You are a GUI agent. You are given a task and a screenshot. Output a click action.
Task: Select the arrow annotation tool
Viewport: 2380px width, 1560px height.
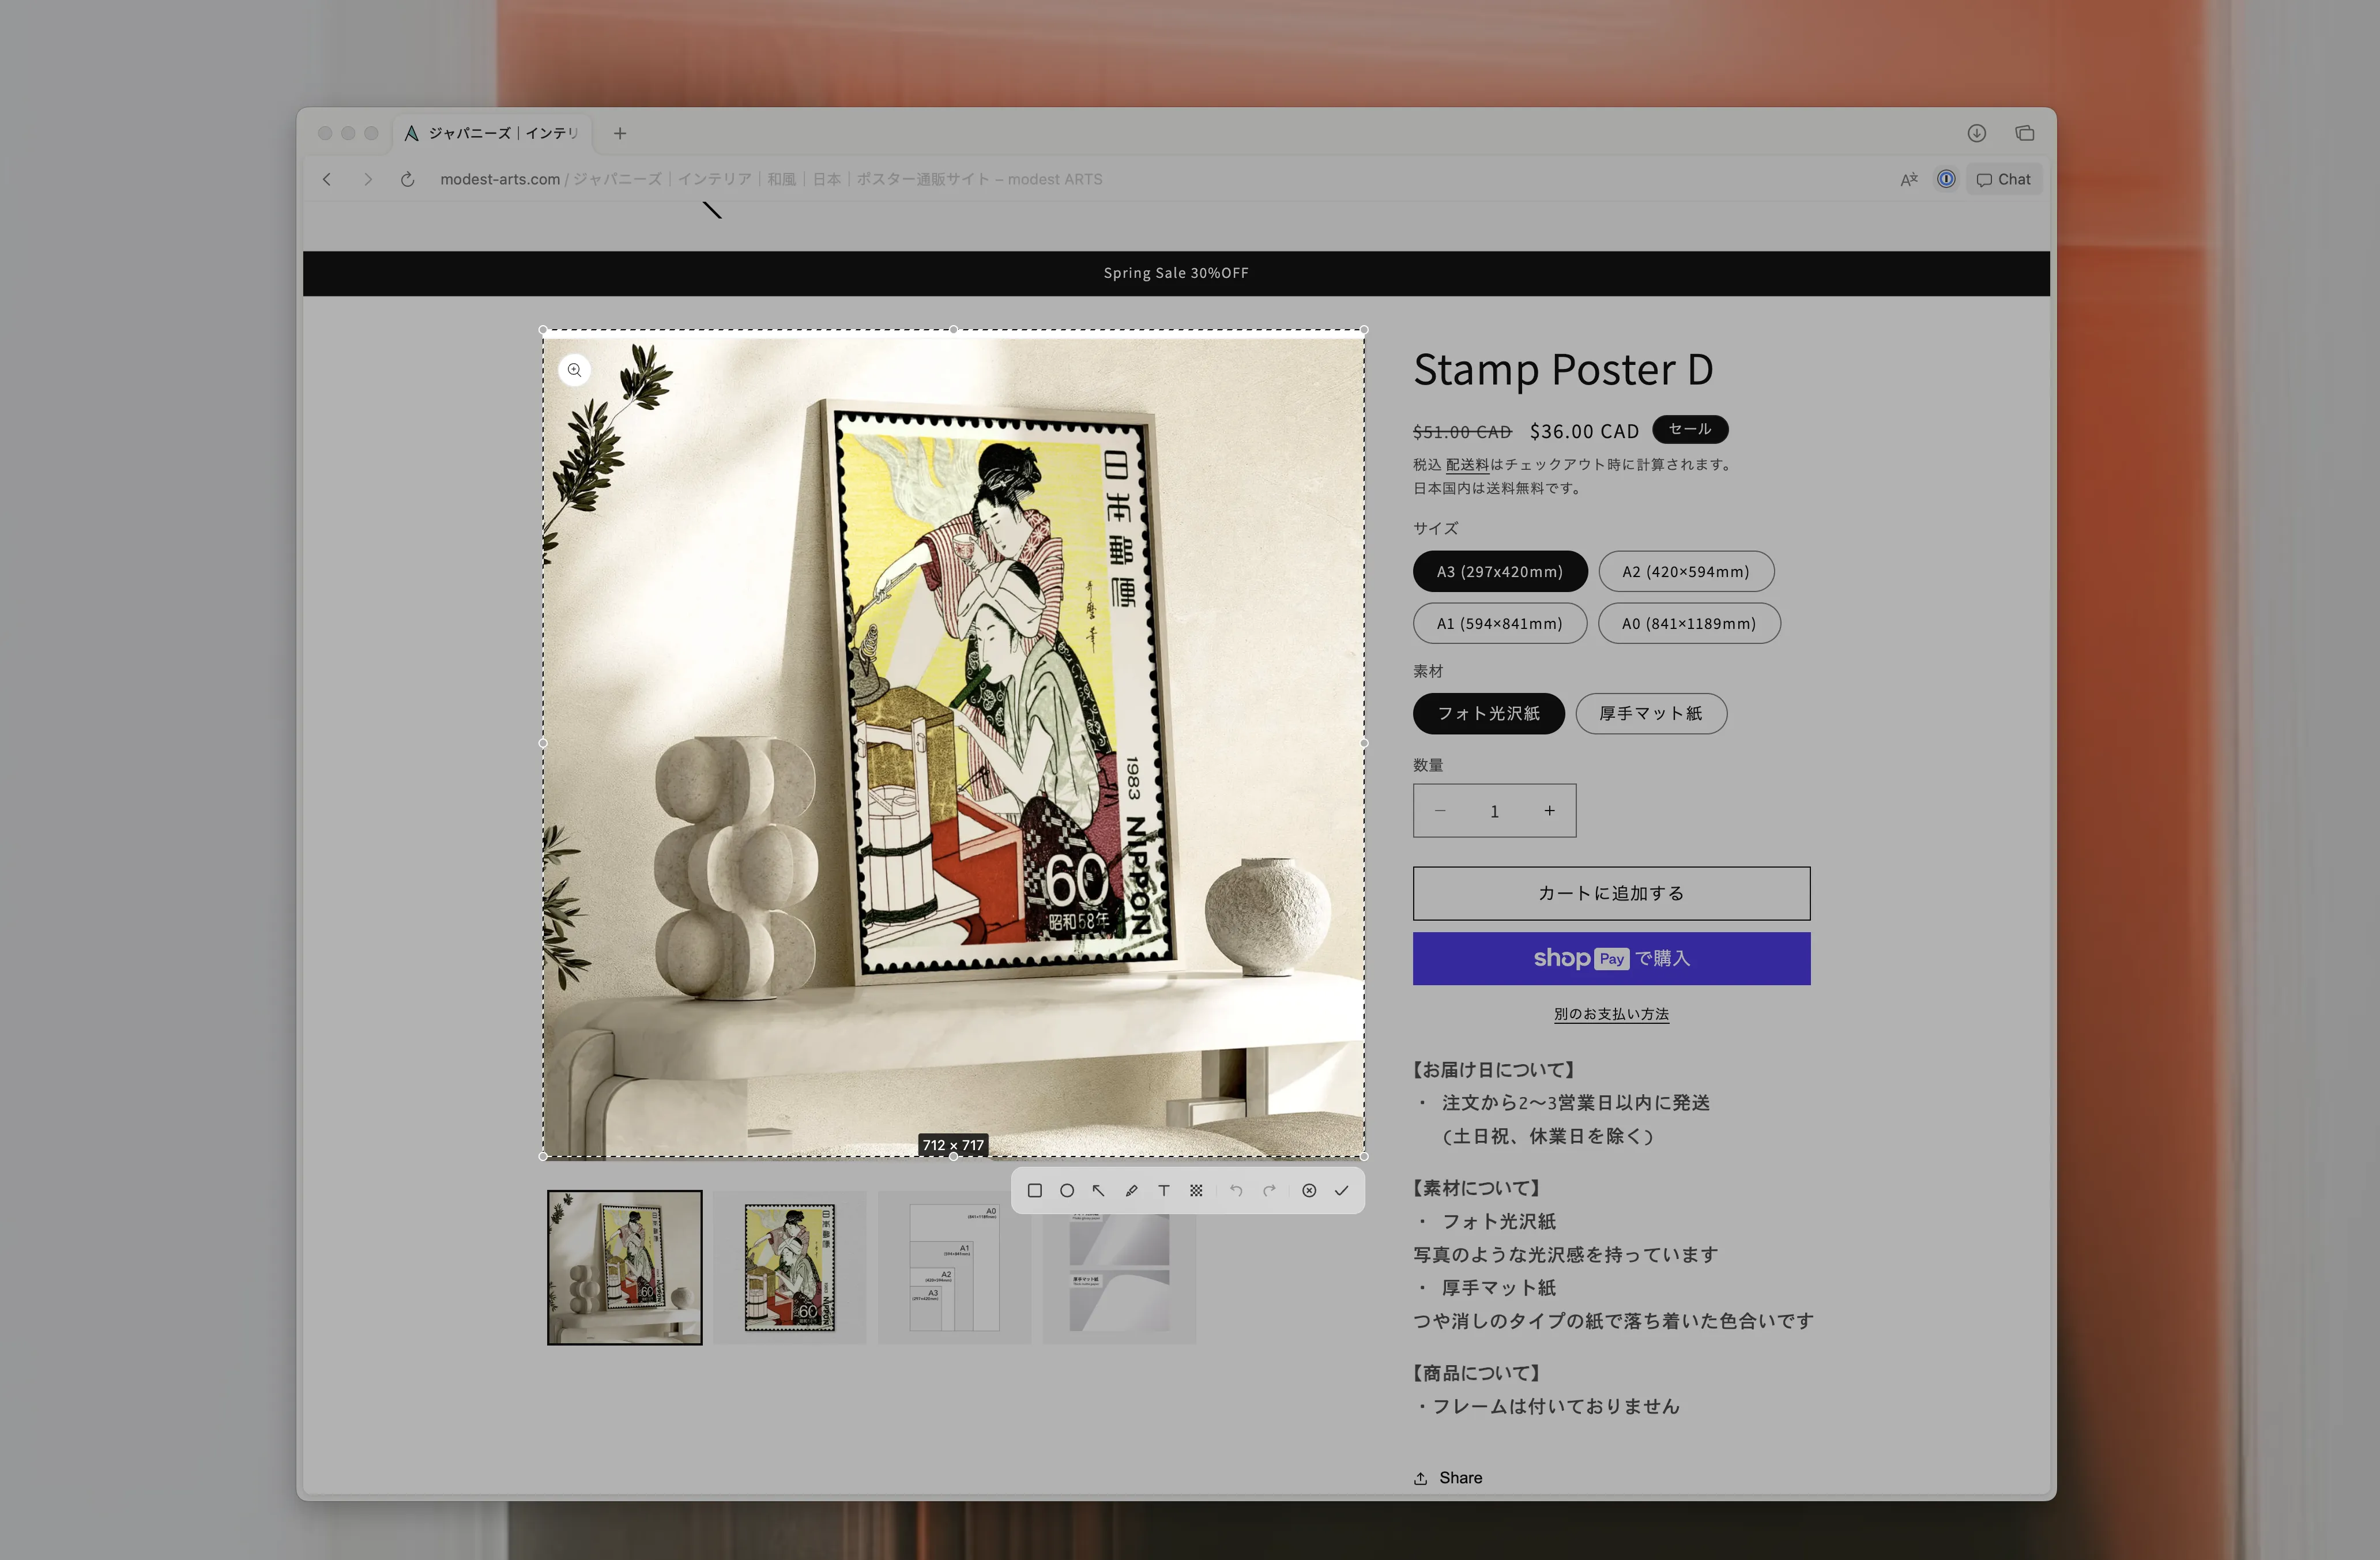[1099, 1190]
